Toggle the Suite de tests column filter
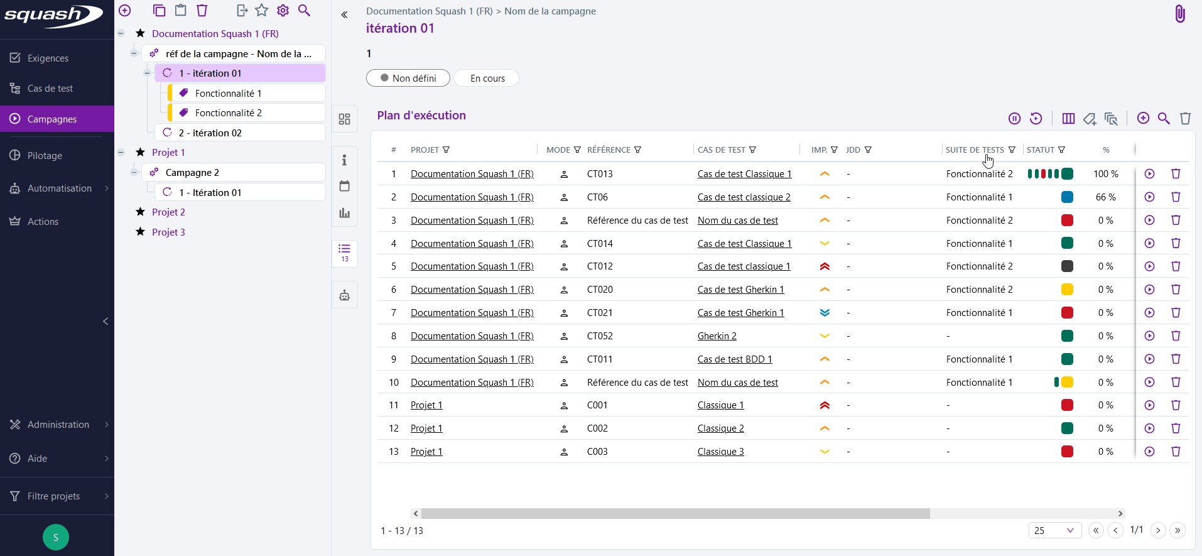The height and width of the screenshot is (556, 1202). point(1012,150)
